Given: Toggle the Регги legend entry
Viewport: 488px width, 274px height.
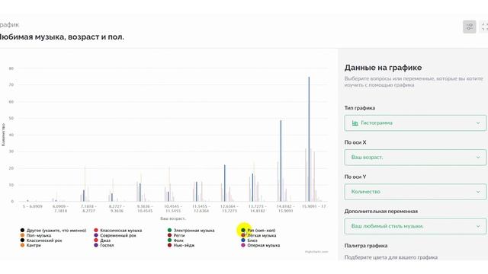Looking at the screenshot, I should [x=176, y=235].
